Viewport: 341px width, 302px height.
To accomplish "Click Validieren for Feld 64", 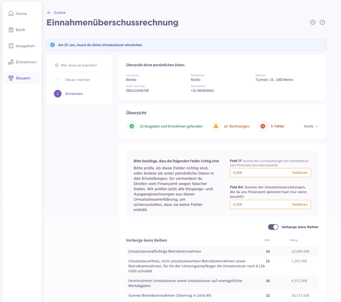I will tap(299, 204).
